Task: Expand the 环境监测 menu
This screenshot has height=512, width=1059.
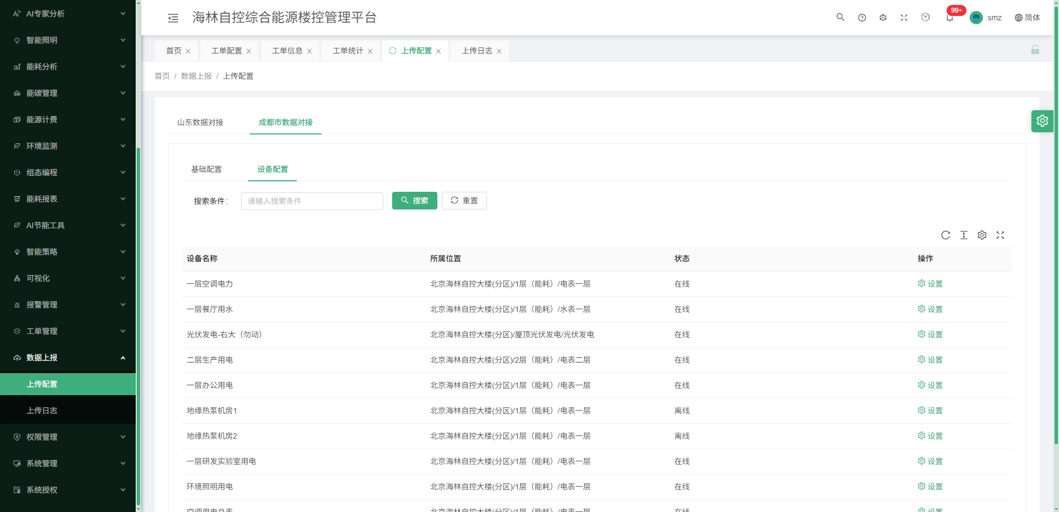Action: 68,146
